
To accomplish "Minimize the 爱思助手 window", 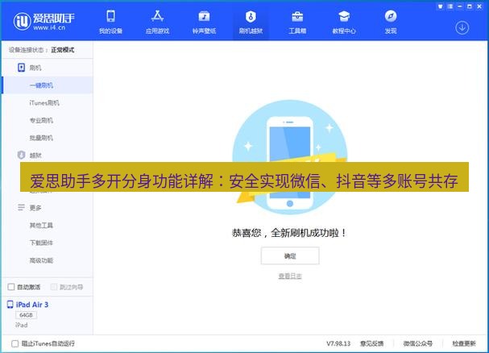I will 460,6.
